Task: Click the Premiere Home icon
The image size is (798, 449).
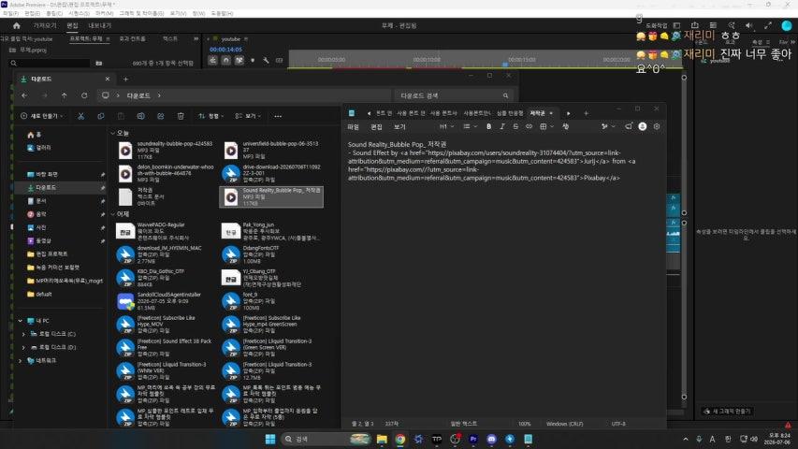Action: pos(16,25)
